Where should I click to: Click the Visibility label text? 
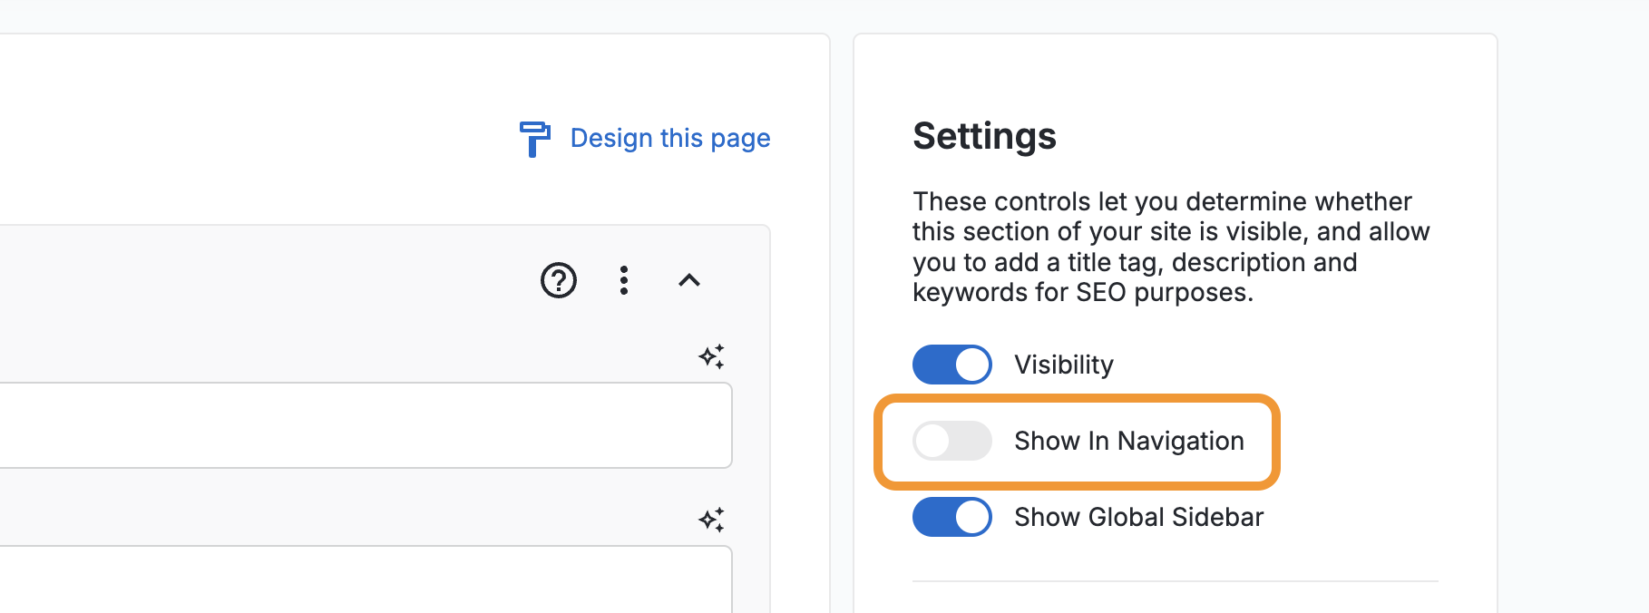[x=1063, y=365]
